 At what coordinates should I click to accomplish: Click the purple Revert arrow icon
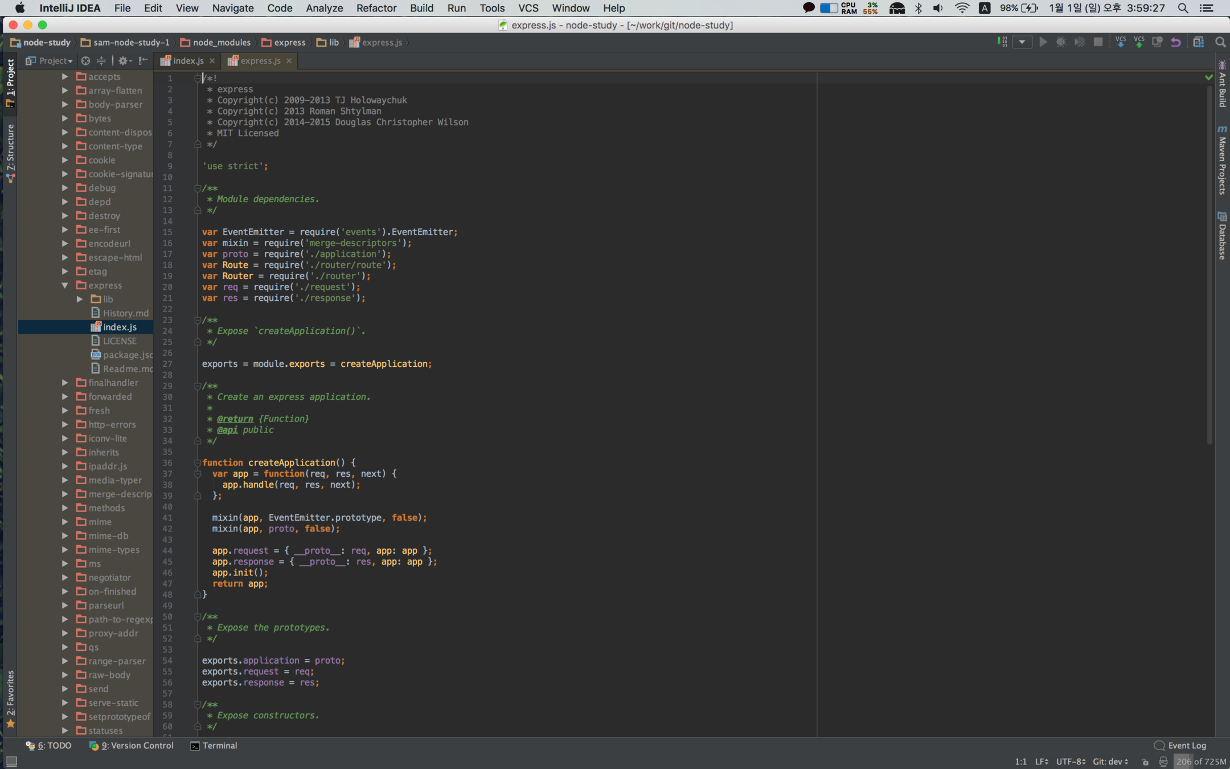1176,42
